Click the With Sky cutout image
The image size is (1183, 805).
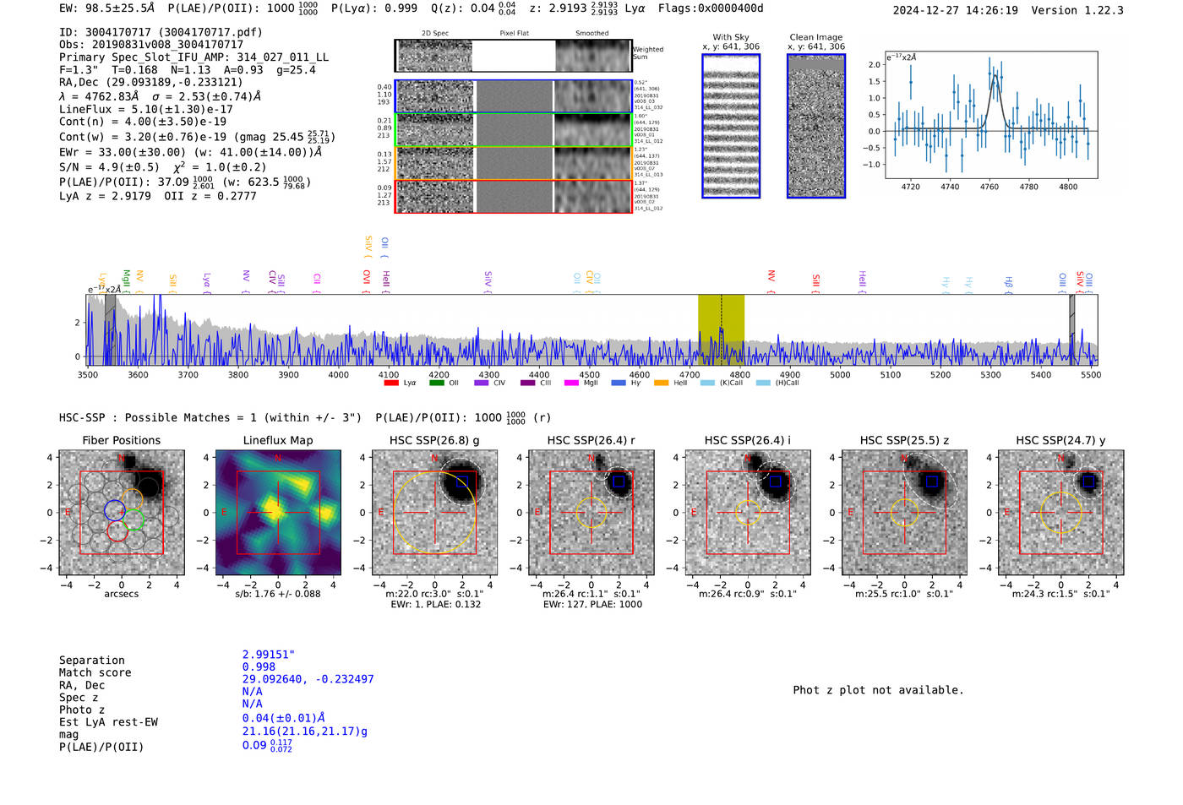[731, 126]
